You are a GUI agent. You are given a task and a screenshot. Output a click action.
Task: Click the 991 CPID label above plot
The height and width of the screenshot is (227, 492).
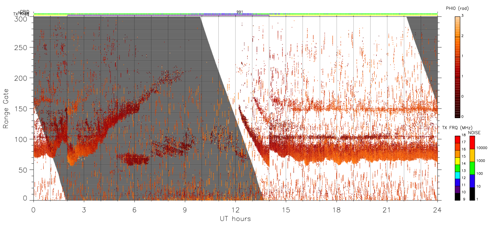(240, 12)
